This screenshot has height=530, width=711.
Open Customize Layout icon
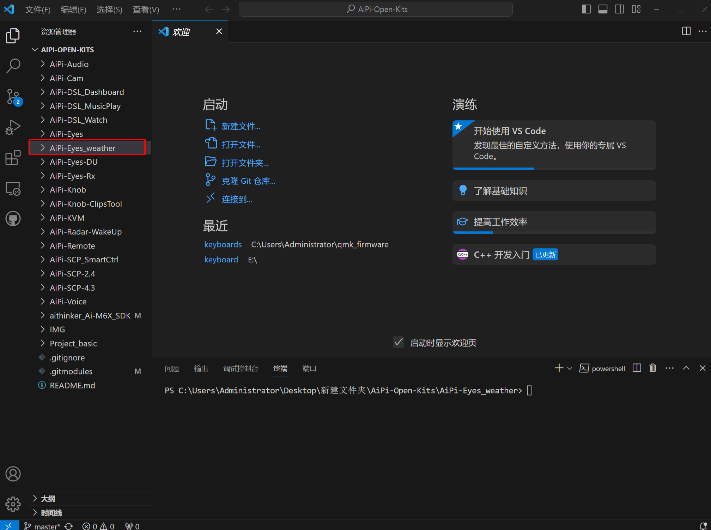(x=636, y=9)
